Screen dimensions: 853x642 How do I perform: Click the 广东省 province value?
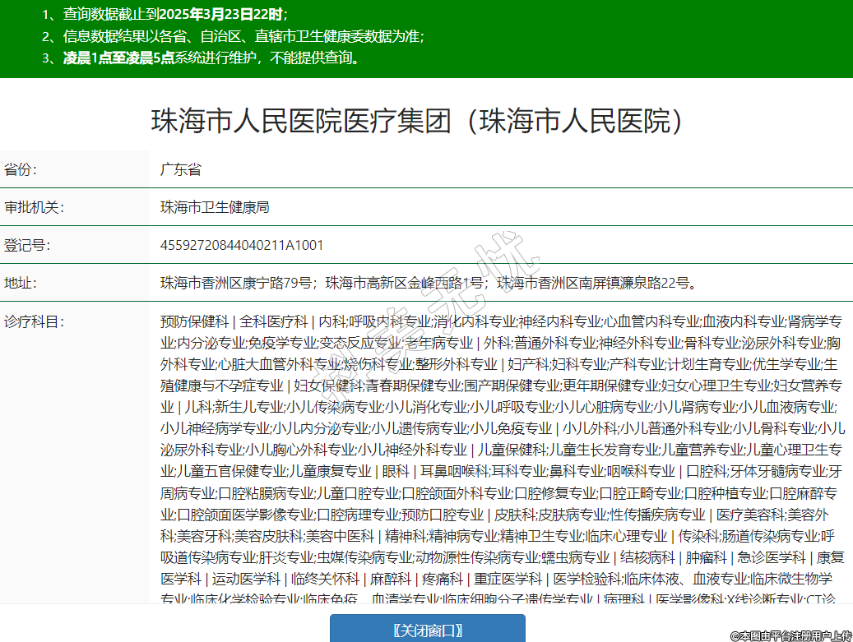[x=180, y=170]
